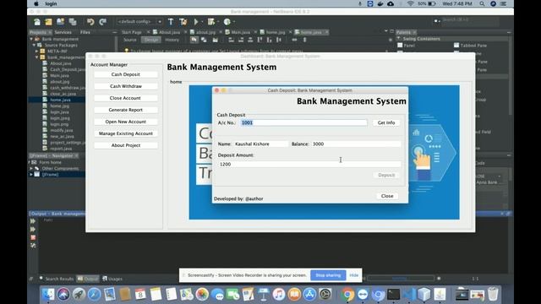Screen dimensions: 541x304
Task: Click the Deposit button in Cash Deposit dialog
Action: [386, 175]
